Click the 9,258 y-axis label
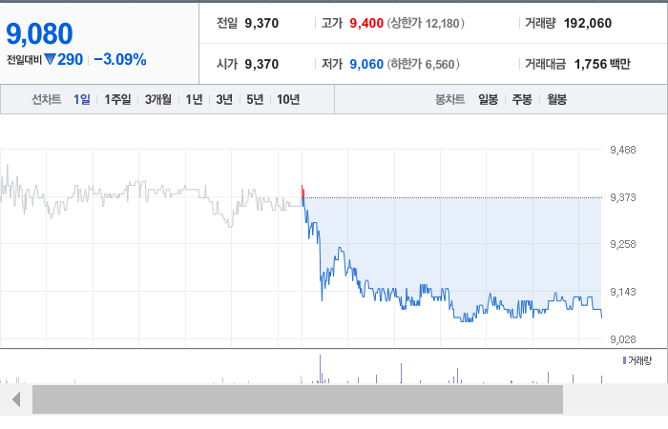Screen dimensions: 668x429 pyautogui.click(x=623, y=244)
